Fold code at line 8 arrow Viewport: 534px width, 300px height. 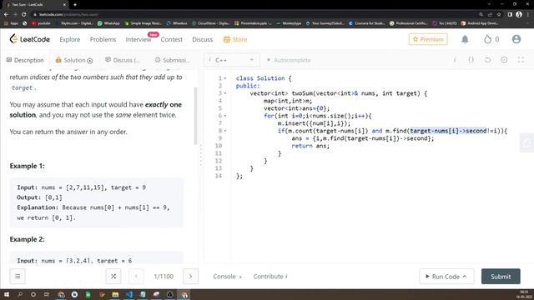tap(225, 131)
